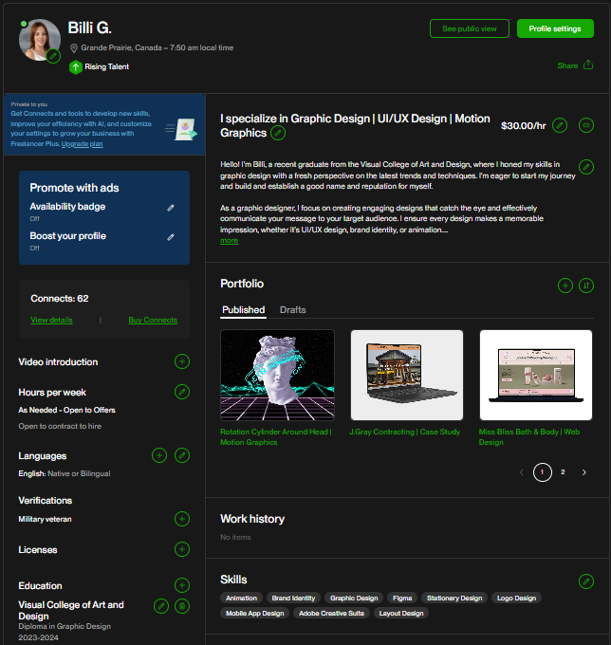Click the Graphic Design skill tag
This screenshot has width=611, height=645.
click(354, 599)
